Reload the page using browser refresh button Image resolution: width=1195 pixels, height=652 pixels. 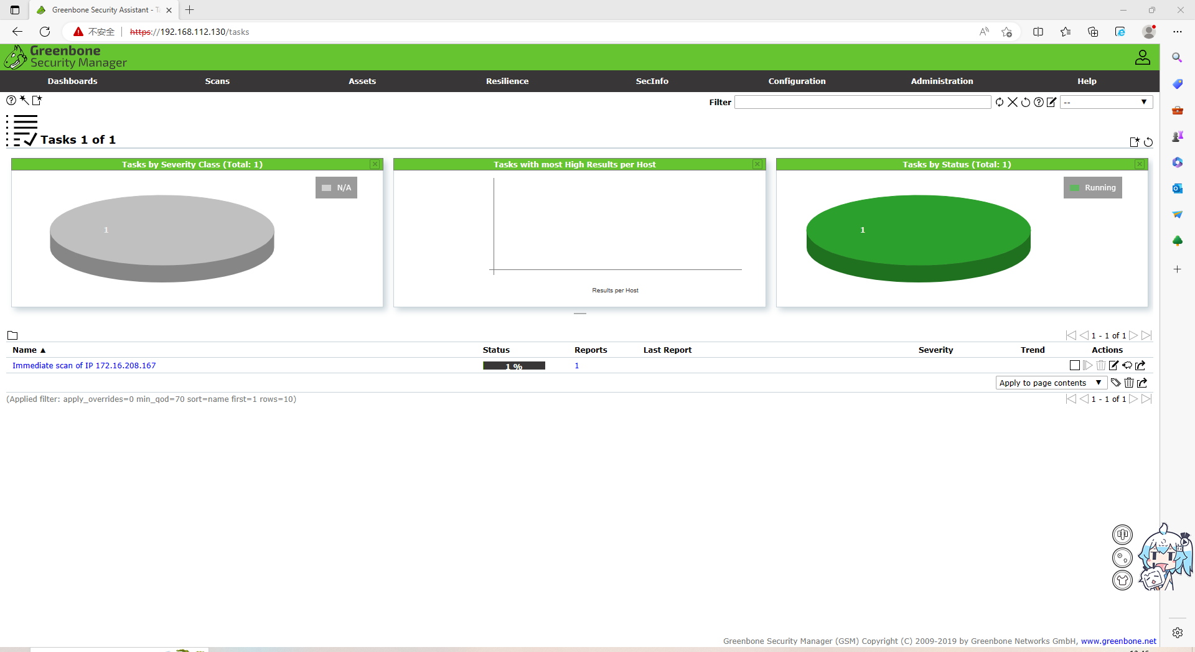45,32
